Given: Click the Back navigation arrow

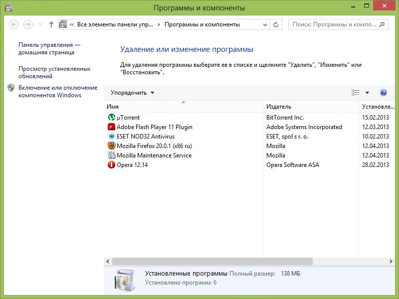Looking at the screenshot, I should [x=14, y=24].
